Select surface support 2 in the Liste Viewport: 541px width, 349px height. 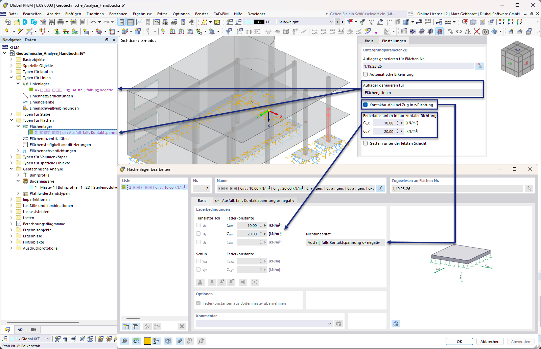coord(154,187)
